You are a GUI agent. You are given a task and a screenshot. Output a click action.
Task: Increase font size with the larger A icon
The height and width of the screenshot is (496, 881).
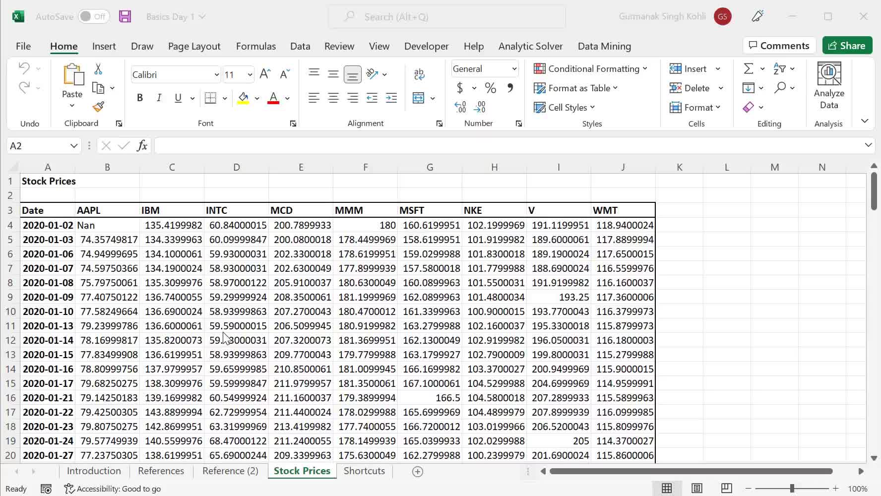point(265,74)
